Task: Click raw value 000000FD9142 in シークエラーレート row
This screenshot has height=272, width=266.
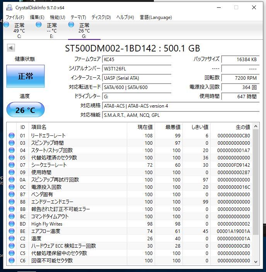Action: point(234,165)
